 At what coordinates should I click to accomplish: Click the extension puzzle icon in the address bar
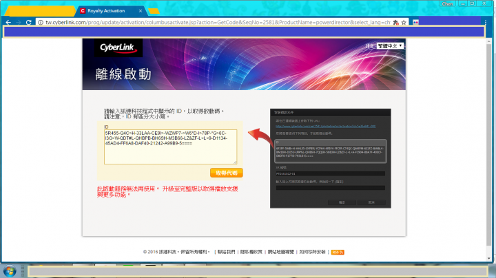(x=395, y=23)
